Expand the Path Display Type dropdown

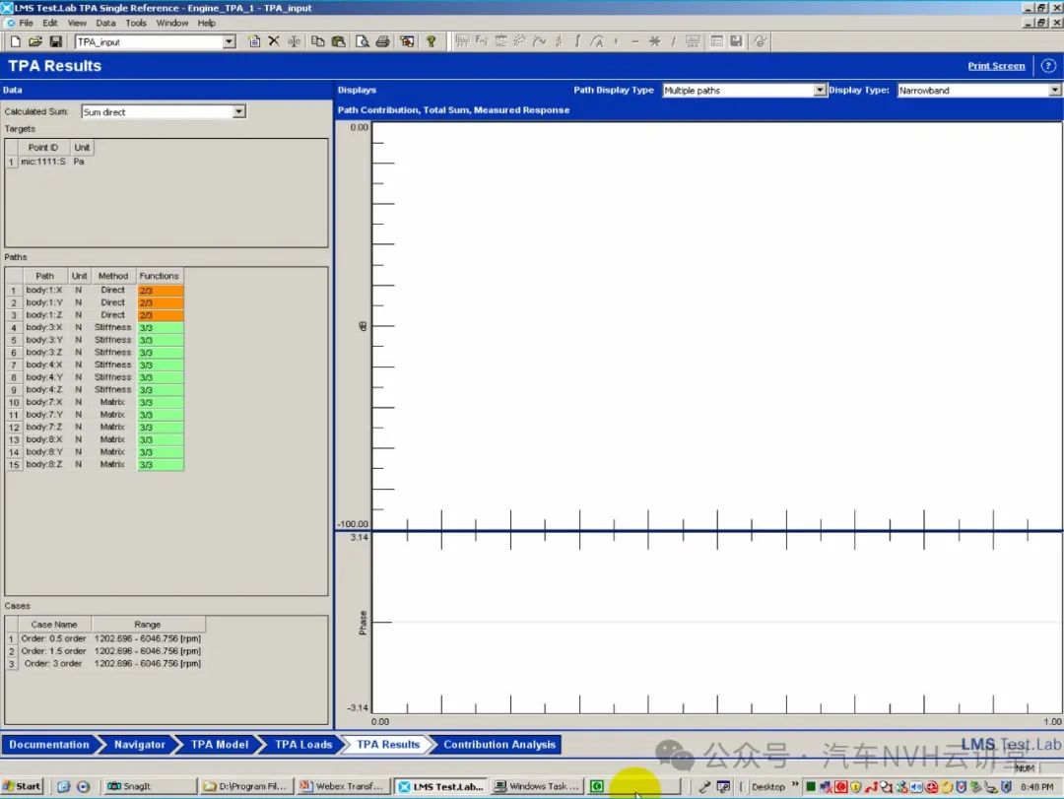coord(819,91)
